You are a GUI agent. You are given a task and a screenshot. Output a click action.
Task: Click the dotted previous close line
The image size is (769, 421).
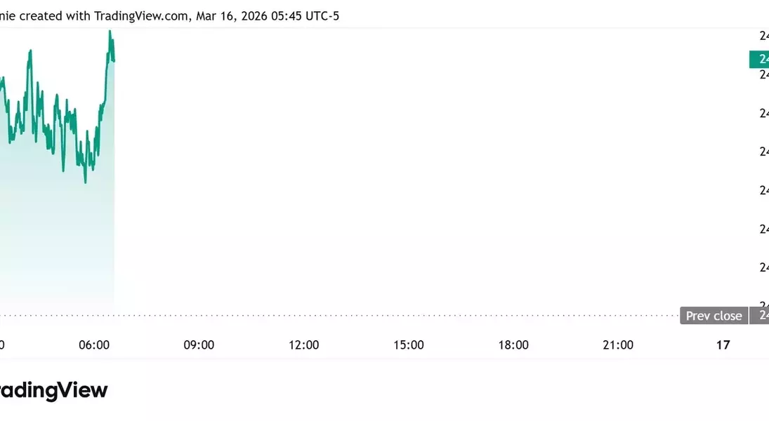(351, 315)
